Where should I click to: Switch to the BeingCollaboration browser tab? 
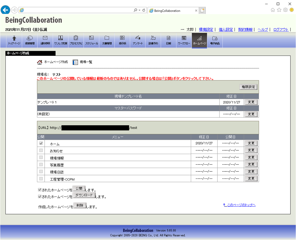(x=167, y=11)
